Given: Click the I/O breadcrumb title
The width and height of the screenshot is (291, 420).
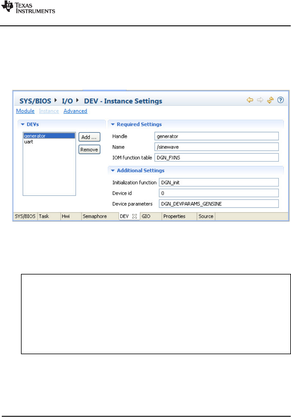Looking at the screenshot, I should (67, 101).
